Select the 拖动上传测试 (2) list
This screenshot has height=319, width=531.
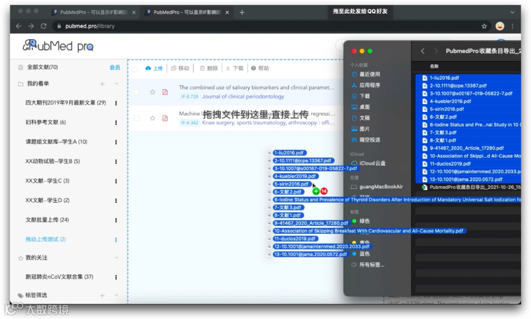tap(46, 239)
